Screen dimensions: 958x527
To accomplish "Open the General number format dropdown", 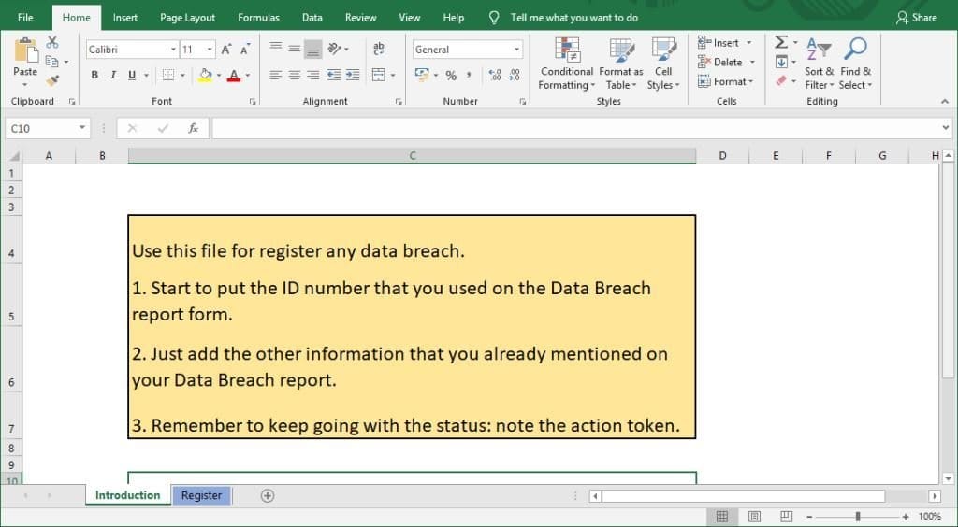I will click(x=516, y=50).
